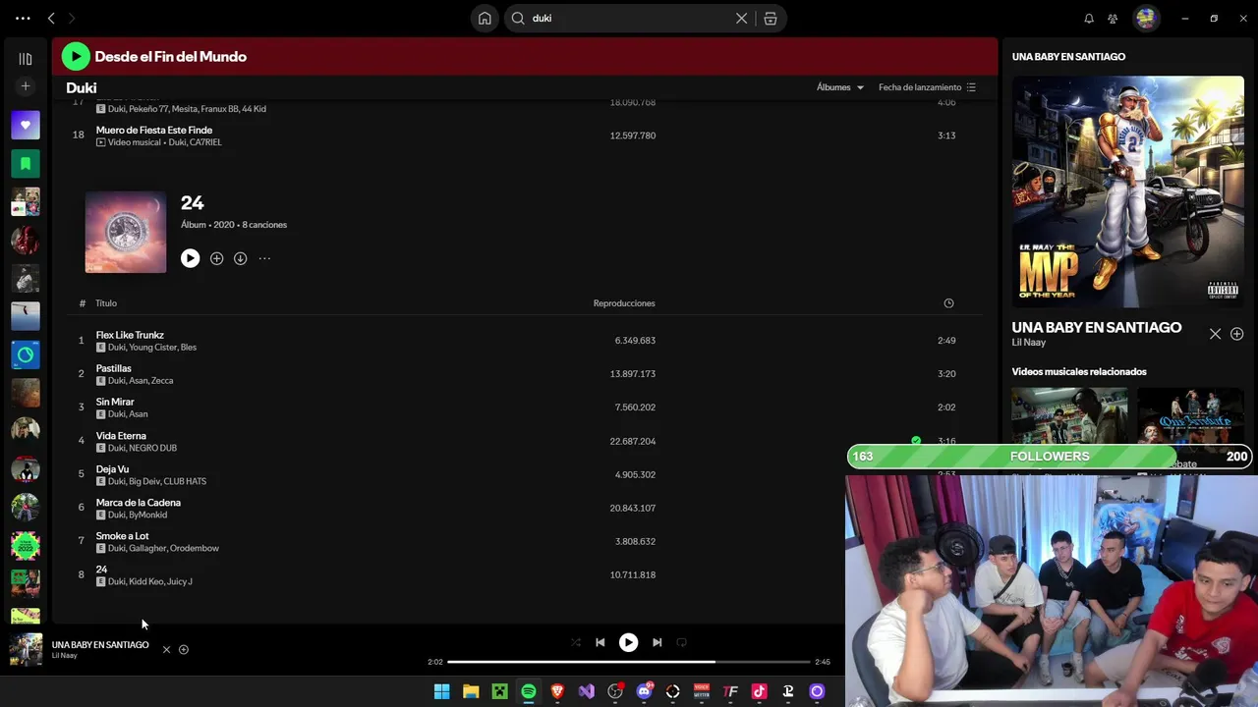This screenshot has height=707, width=1258.
Task: Open the three-dot app menu
Action: (x=23, y=19)
